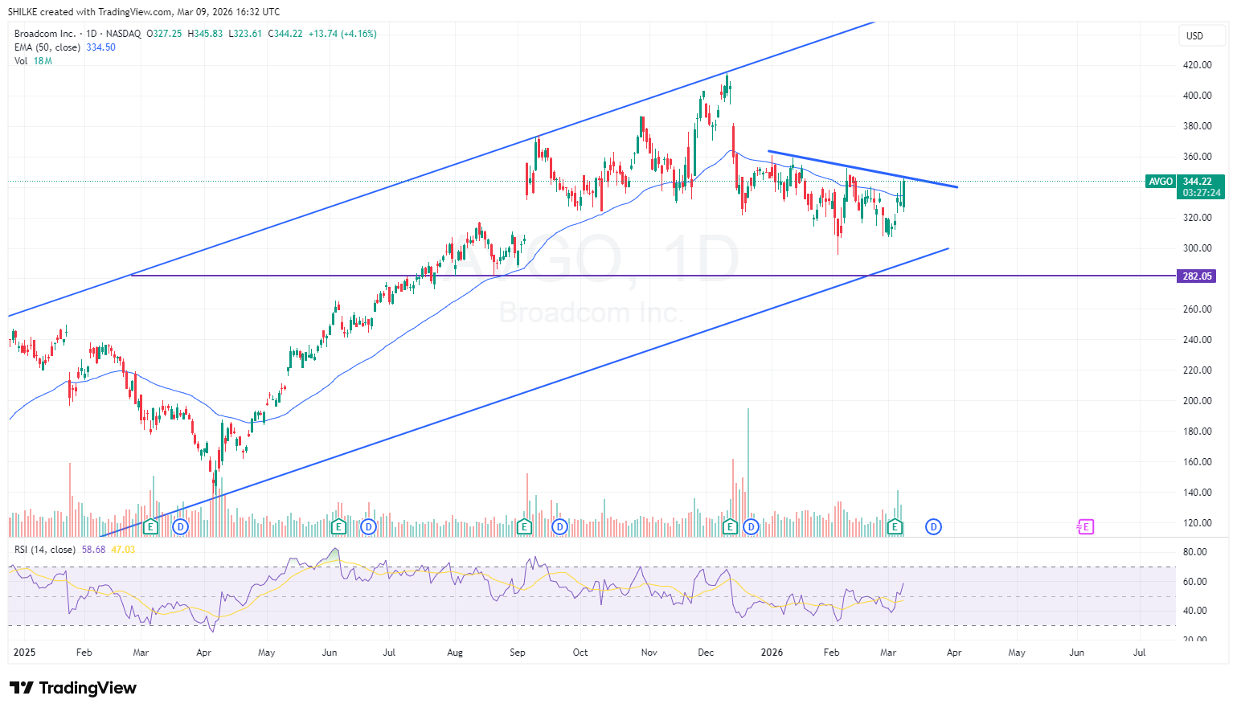Click the 2026 label on time axis
Screen dimensions: 1237x712
coord(772,653)
